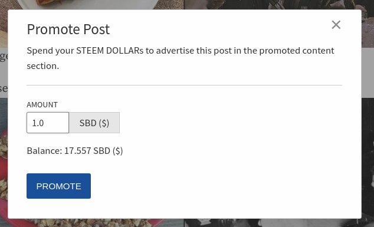Click the SBD ($) currency addon
The height and width of the screenshot is (227, 374).
click(94, 123)
